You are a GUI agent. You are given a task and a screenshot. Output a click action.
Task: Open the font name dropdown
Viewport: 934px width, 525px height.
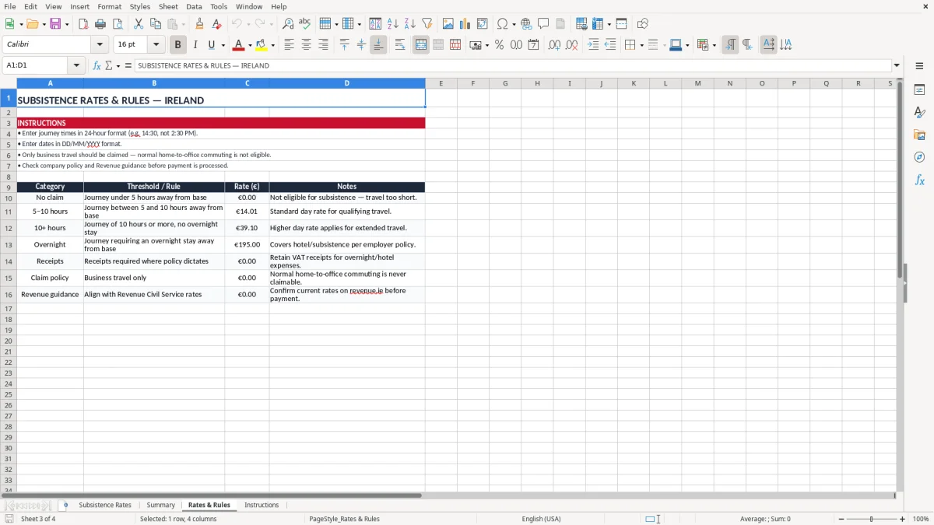coord(100,45)
